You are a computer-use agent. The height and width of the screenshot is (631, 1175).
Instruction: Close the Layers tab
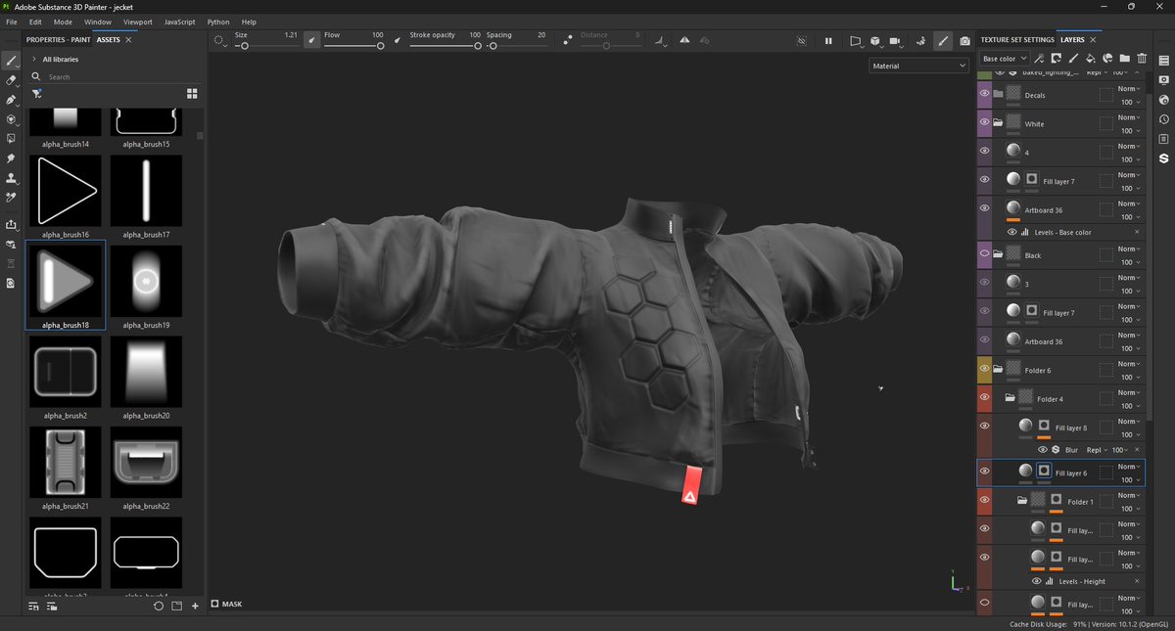click(x=1093, y=40)
